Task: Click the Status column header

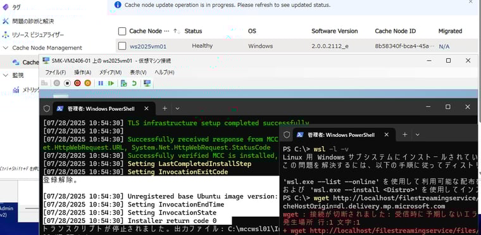Action: pos(193,31)
